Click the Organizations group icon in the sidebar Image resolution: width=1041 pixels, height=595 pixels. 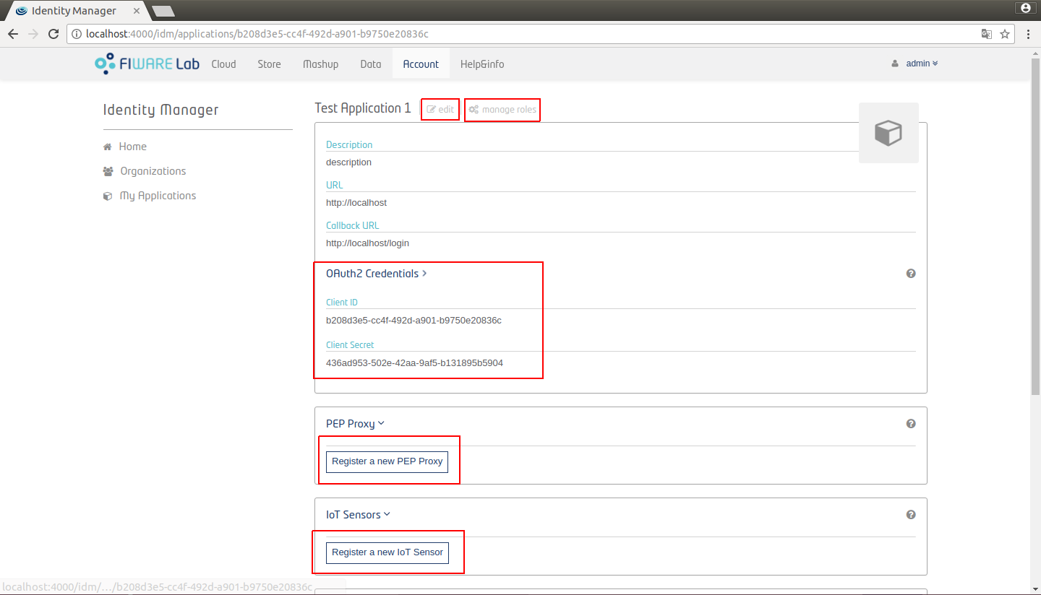tap(108, 171)
